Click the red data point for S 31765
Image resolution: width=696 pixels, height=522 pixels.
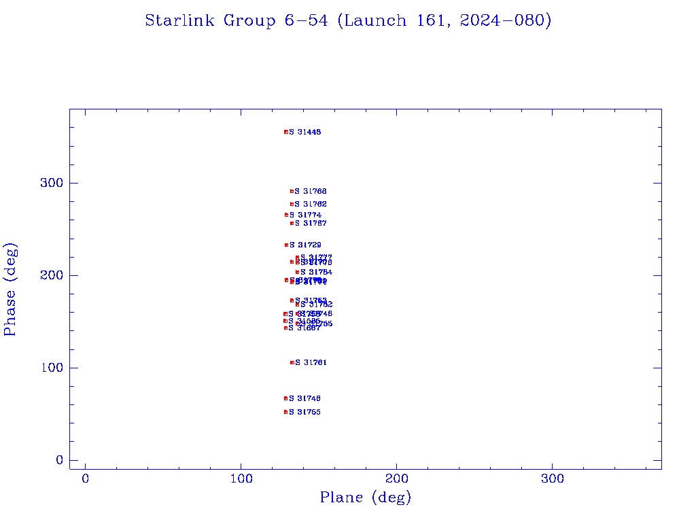pos(286,412)
